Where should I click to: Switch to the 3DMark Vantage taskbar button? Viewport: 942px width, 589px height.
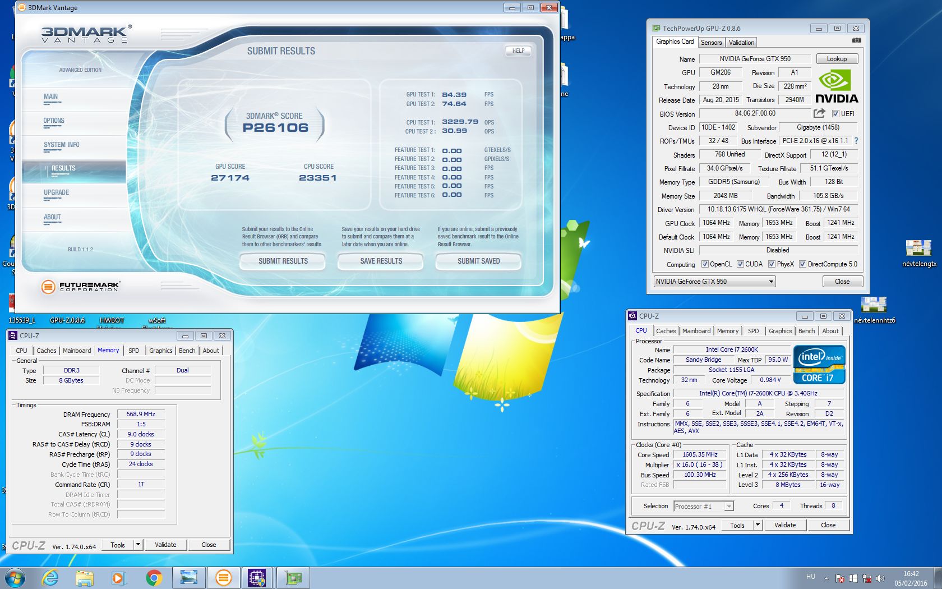point(223,577)
